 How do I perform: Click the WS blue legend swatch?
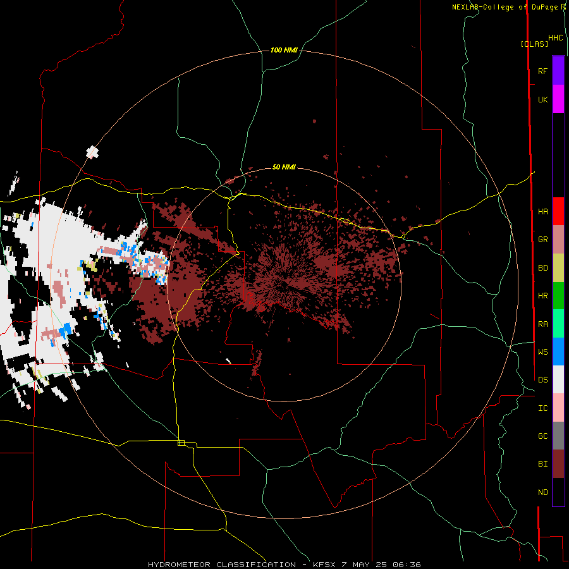558,352
